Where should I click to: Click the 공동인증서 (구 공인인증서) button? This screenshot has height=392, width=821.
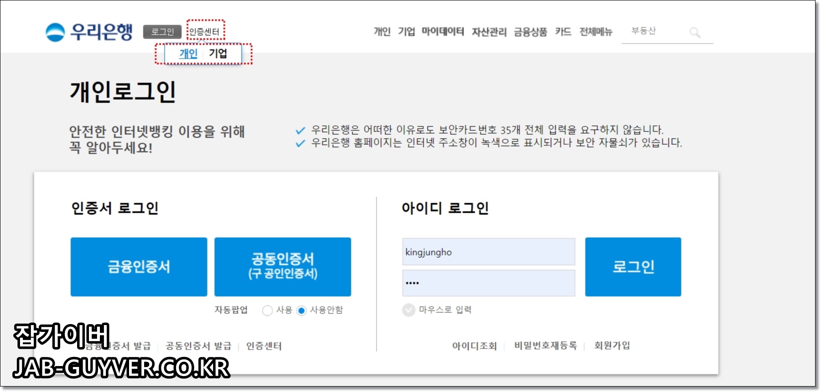tap(283, 267)
